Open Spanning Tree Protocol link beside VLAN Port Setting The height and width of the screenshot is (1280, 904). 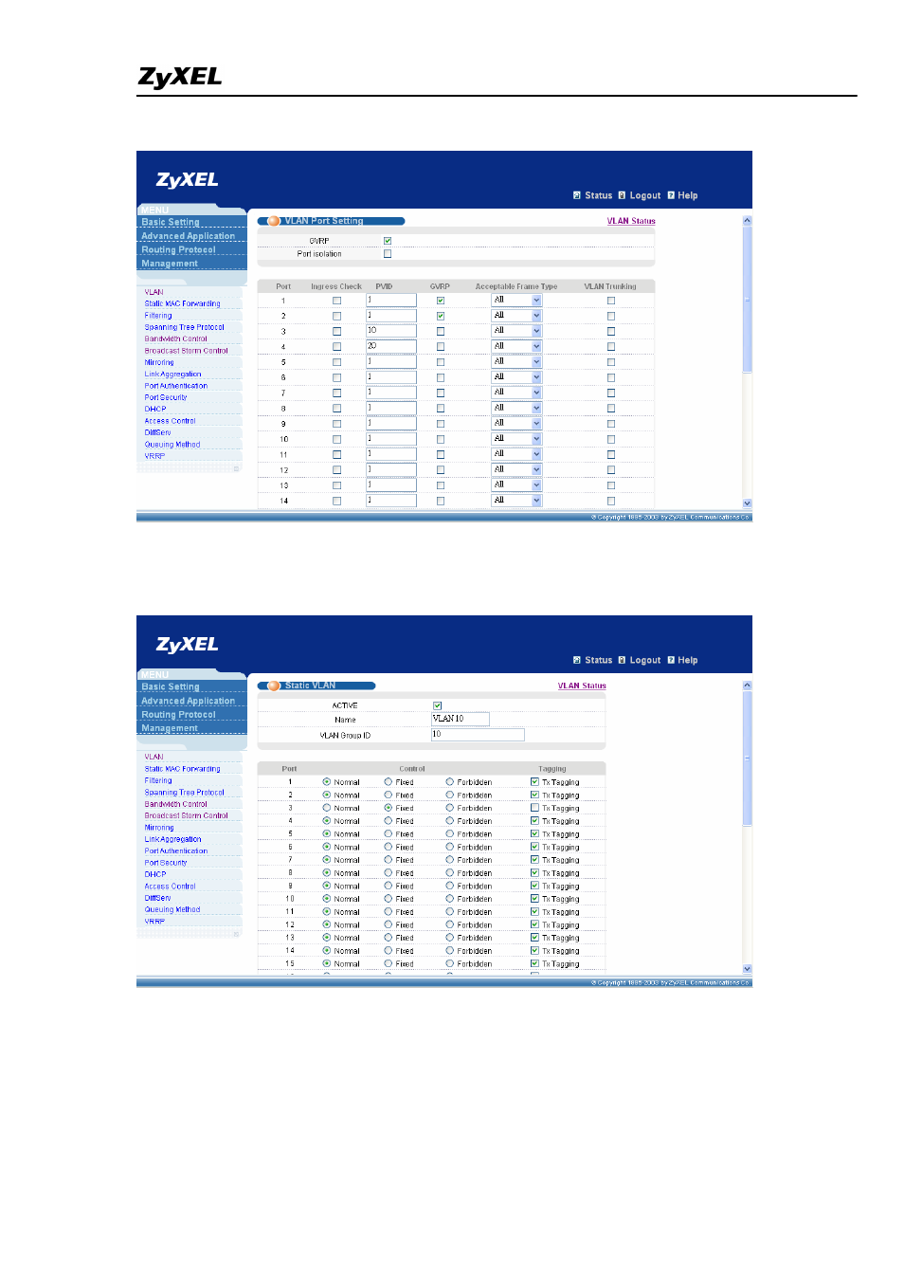184,327
